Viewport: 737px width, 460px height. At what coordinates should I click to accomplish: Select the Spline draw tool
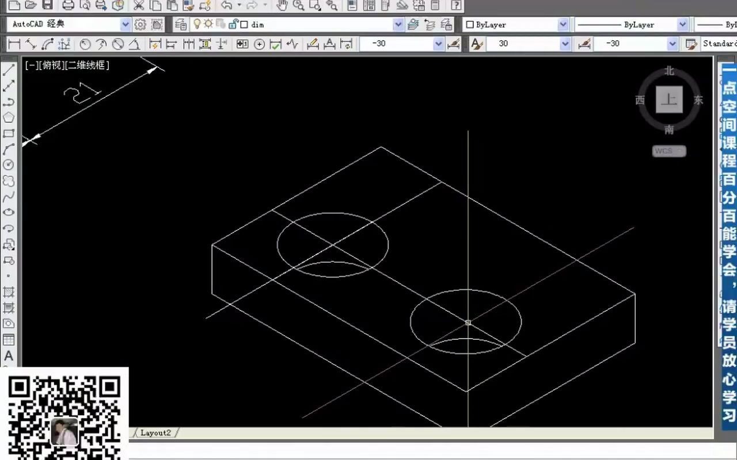pos(9,197)
